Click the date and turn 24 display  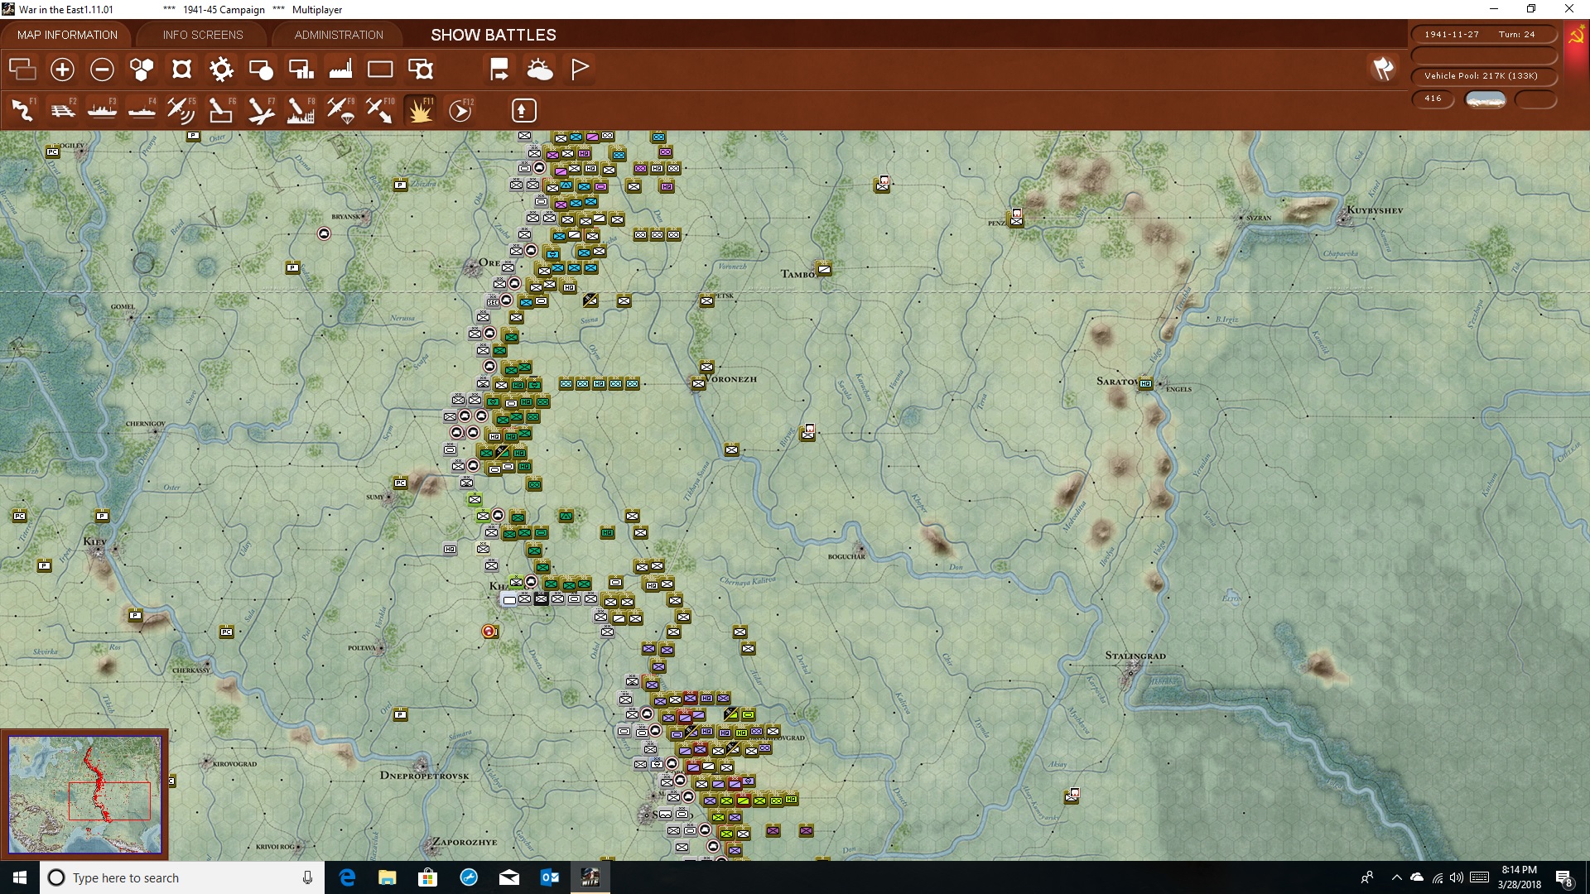point(1483,35)
